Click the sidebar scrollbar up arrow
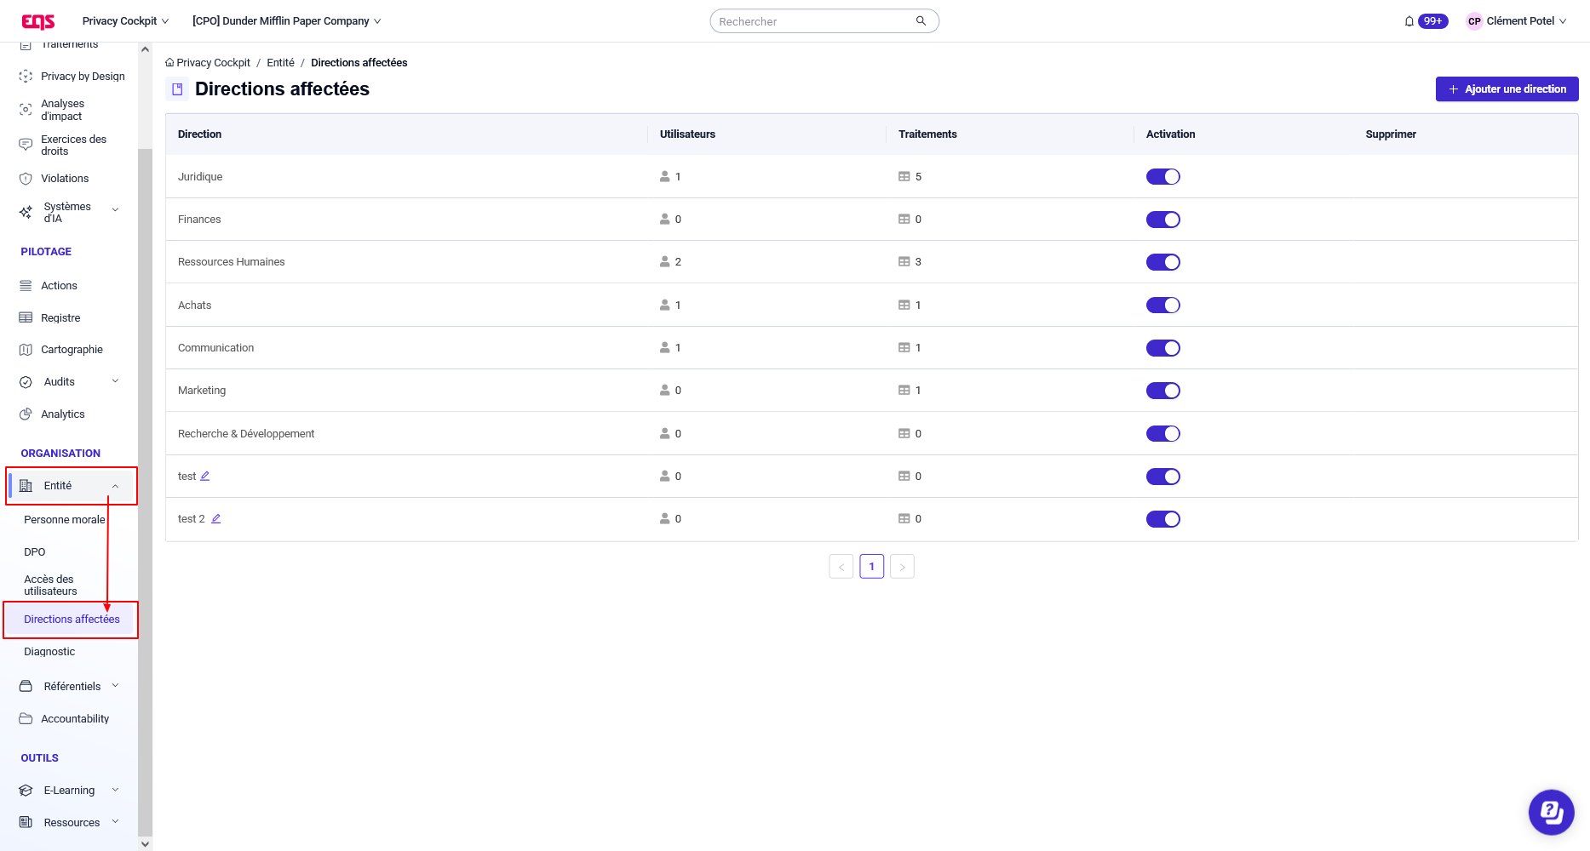This screenshot has height=851, width=1590. tap(145, 49)
